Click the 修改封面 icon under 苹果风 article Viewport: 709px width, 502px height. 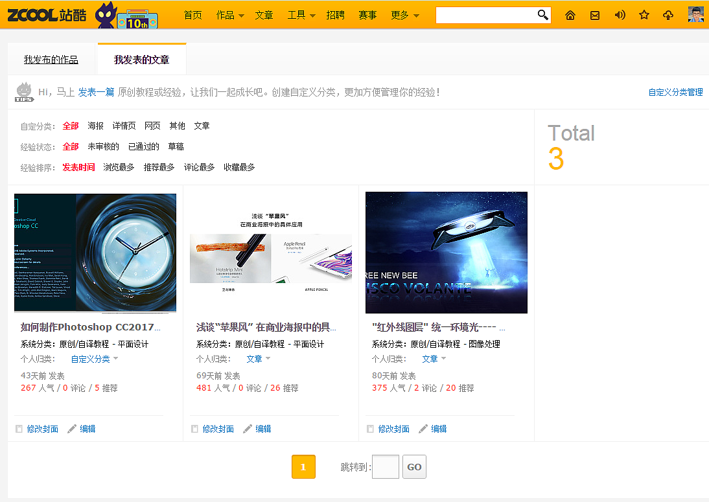(194, 429)
